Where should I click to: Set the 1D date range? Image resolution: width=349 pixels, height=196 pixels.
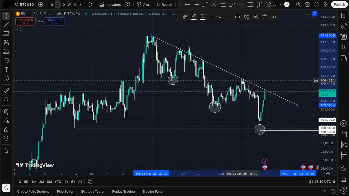tap(19, 182)
